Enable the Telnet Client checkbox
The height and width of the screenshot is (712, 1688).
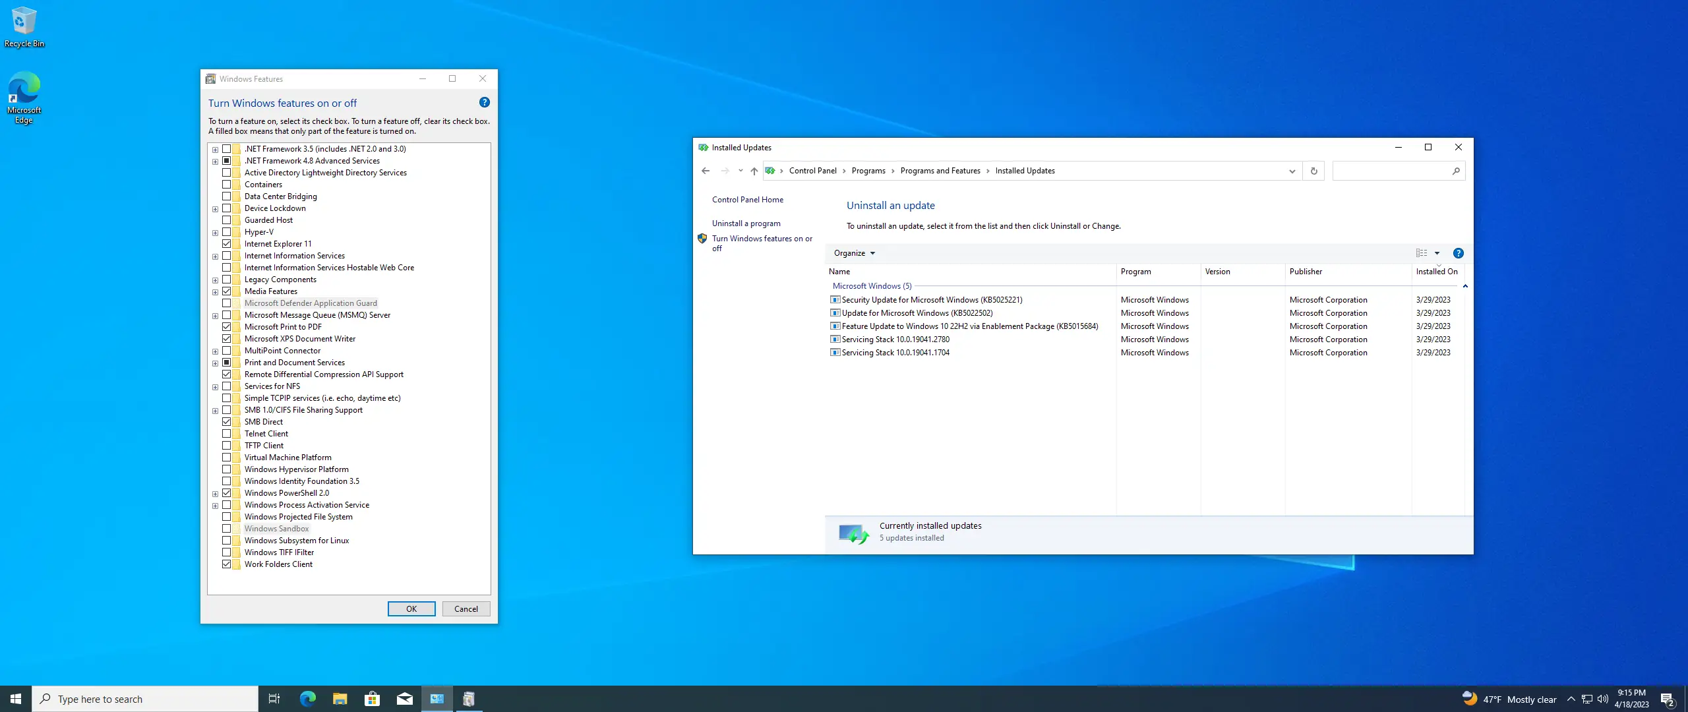(x=227, y=434)
